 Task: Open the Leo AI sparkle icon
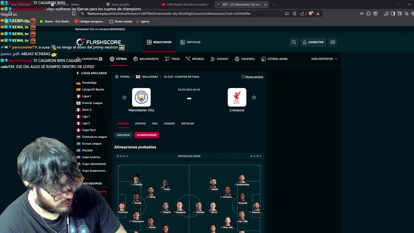coord(407,14)
